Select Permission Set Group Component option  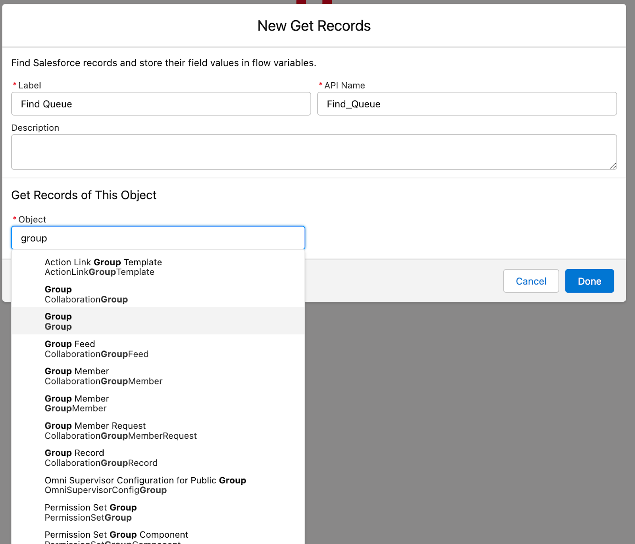coord(158,537)
